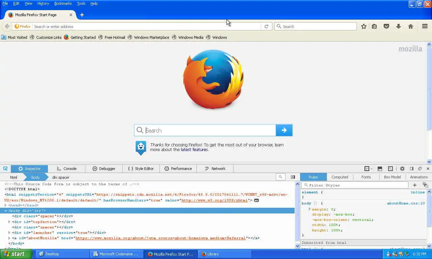The width and height of the screenshot is (432, 259).
Task: Open the Windows Marketplace bookmark
Action: 148,37
